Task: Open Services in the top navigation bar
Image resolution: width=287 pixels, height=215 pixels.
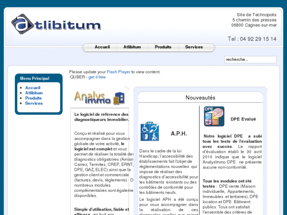Action: pyautogui.click(x=194, y=47)
